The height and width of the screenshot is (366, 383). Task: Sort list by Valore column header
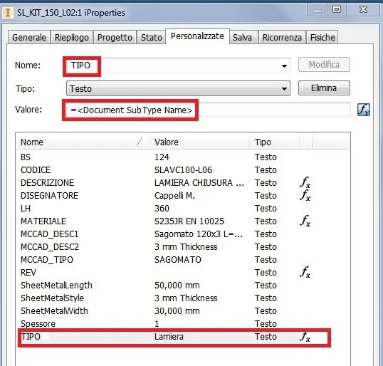pos(199,142)
